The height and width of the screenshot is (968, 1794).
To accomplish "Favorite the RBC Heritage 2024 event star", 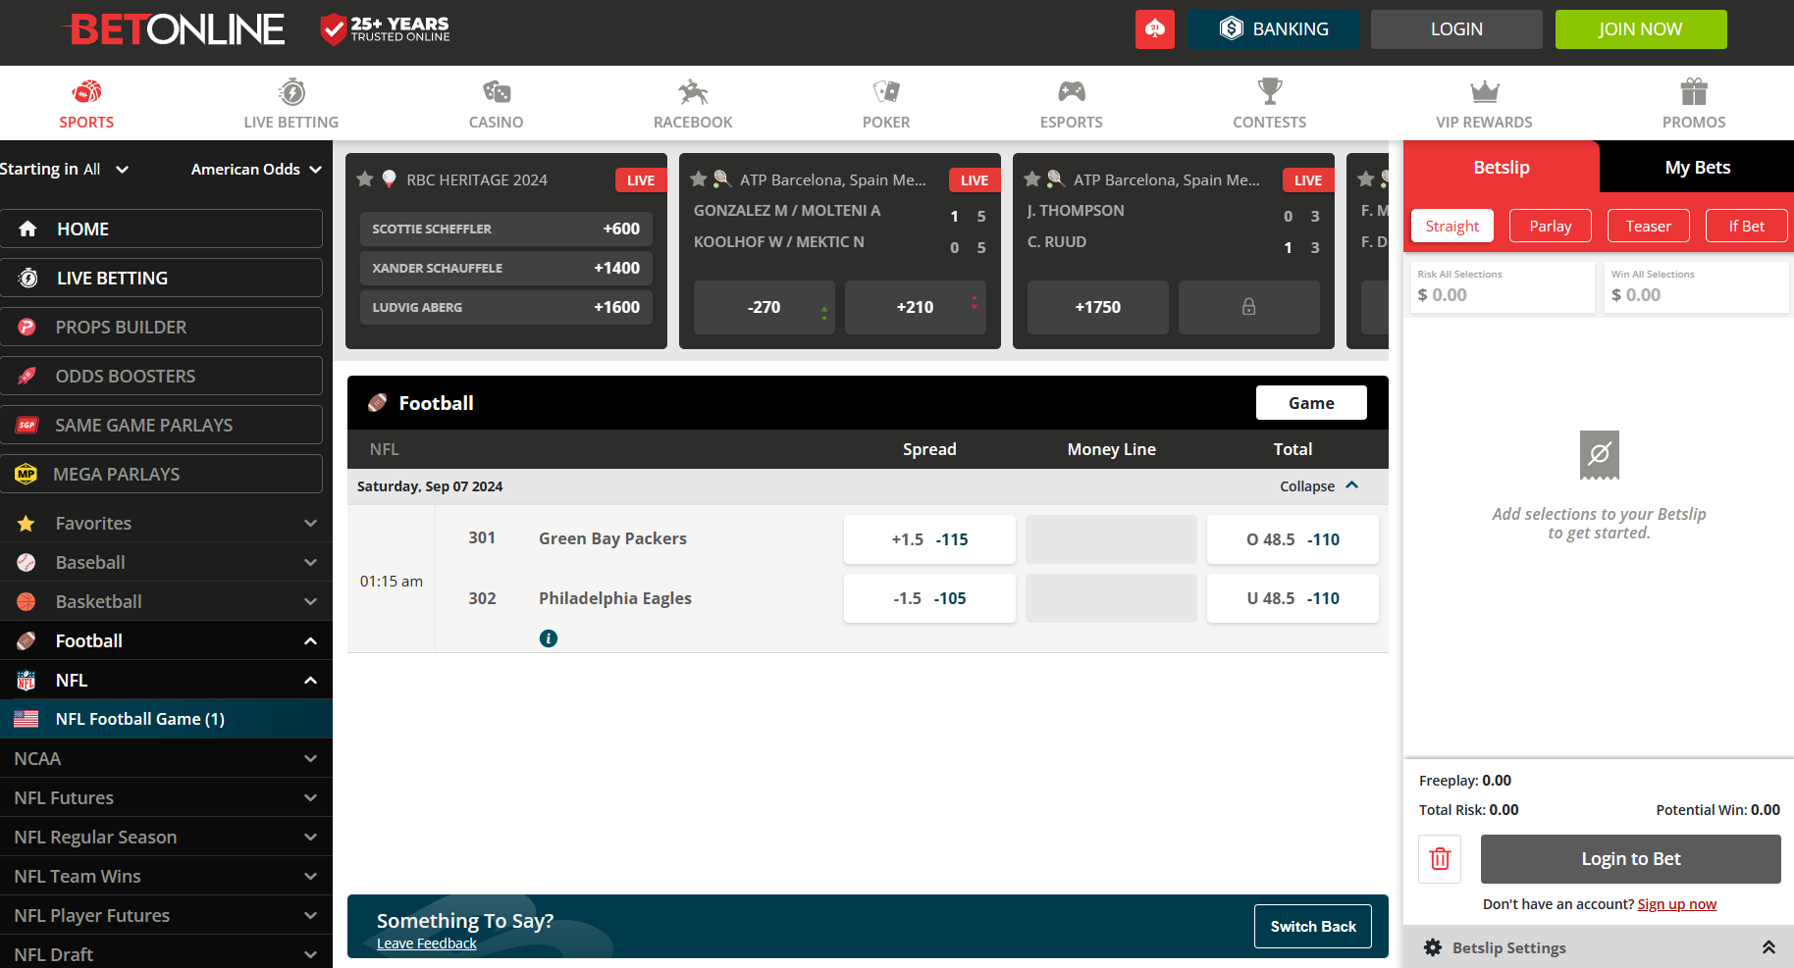I will [x=364, y=179].
